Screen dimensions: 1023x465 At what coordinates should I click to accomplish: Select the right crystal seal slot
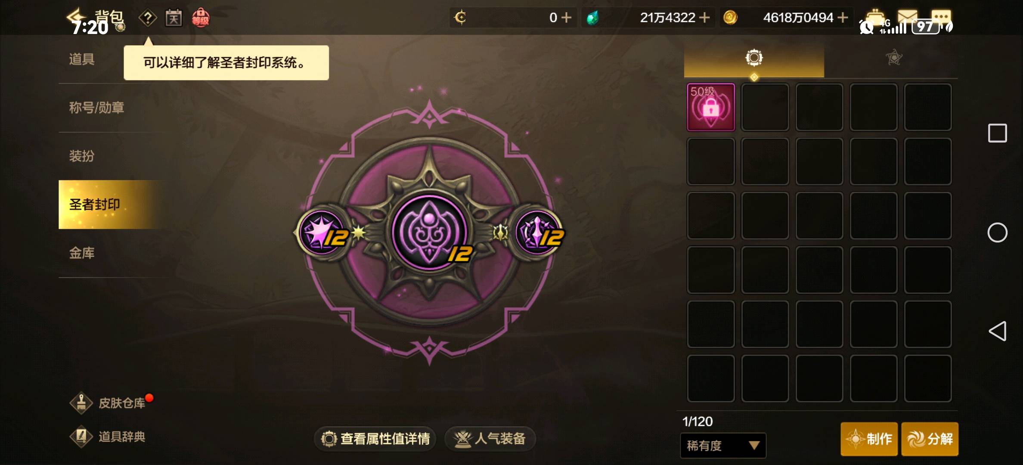[x=537, y=232]
